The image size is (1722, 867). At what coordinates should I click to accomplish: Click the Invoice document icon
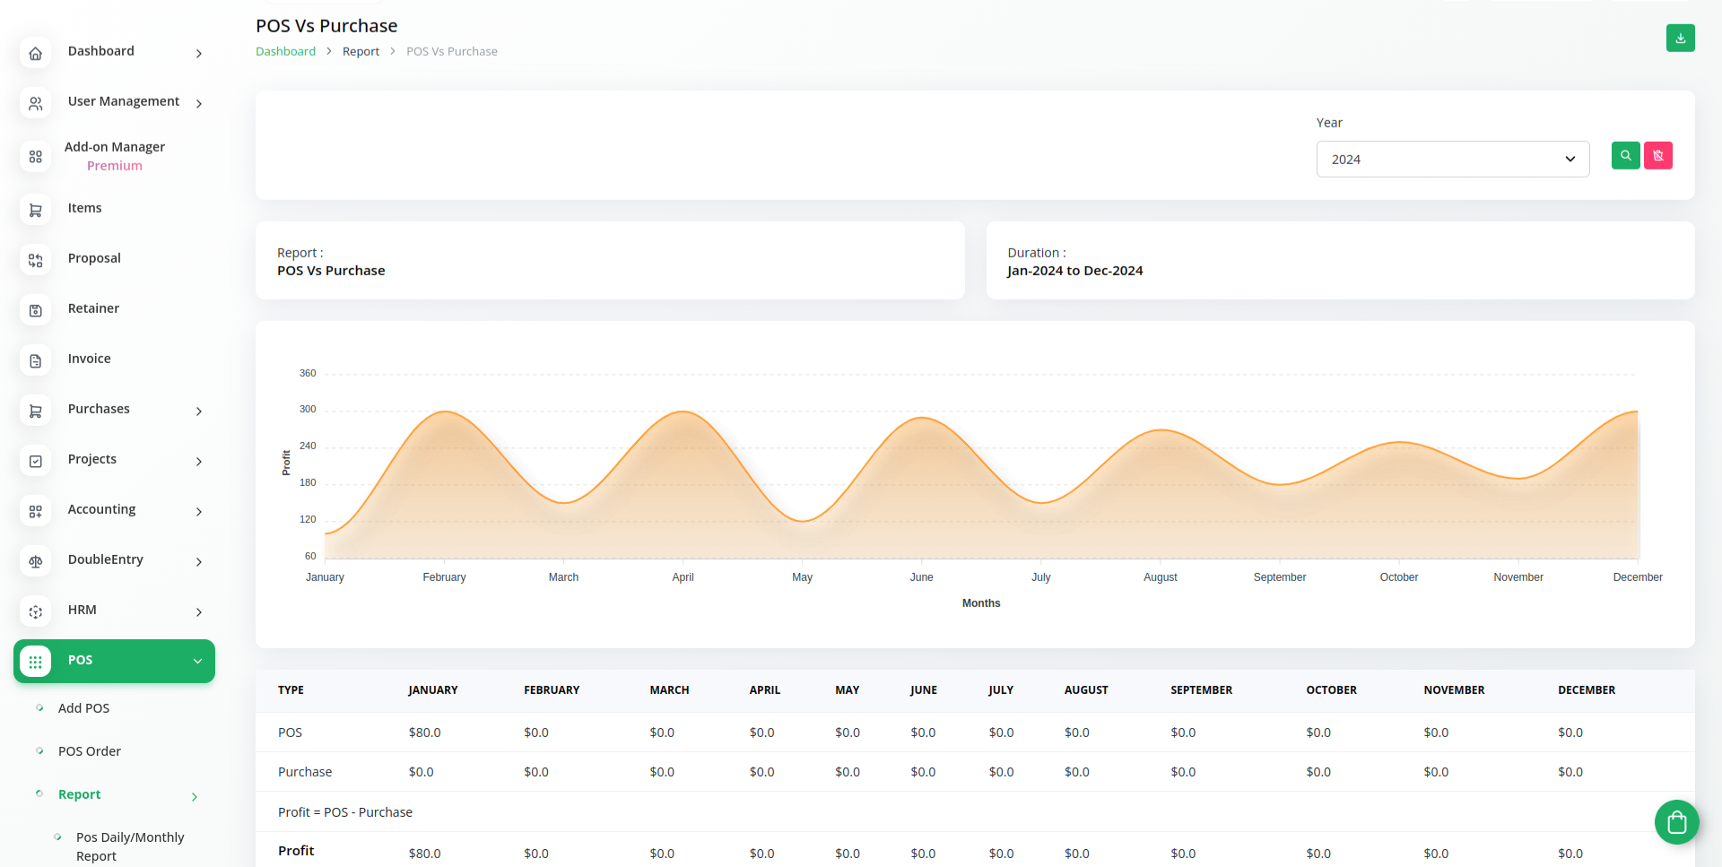[35, 360]
